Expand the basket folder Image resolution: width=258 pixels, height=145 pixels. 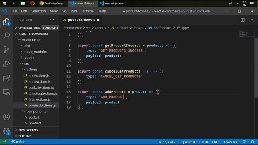(36, 117)
